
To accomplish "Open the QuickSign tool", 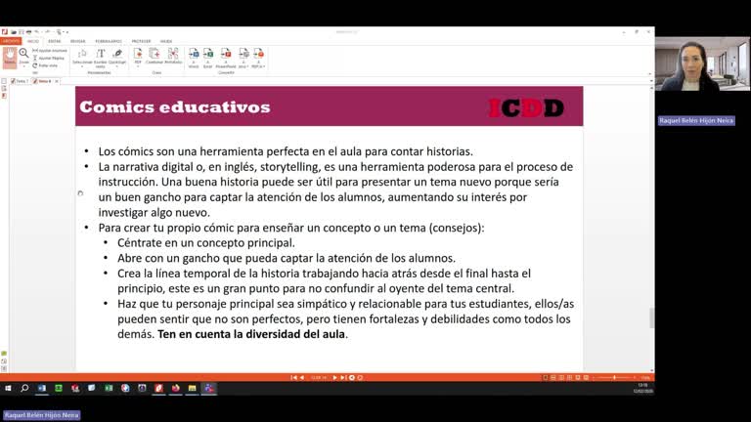I will coord(117,57).
